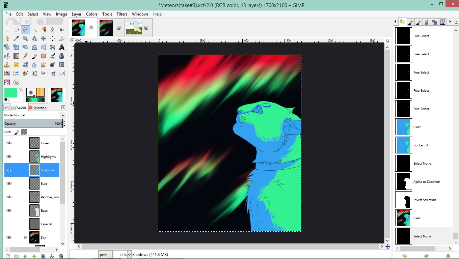Select the Ink tool
This screenshot has height=259, width=459.
[62, 56]
